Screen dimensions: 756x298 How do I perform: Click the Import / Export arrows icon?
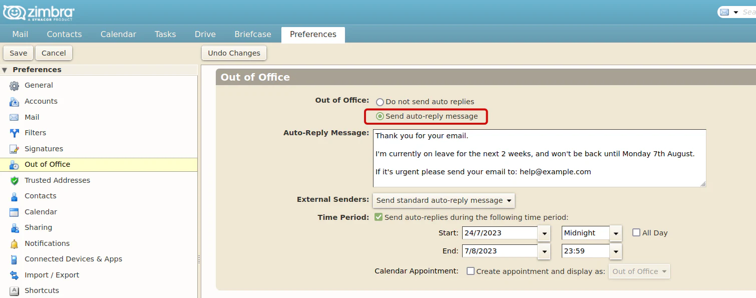[x=15, y=275]
